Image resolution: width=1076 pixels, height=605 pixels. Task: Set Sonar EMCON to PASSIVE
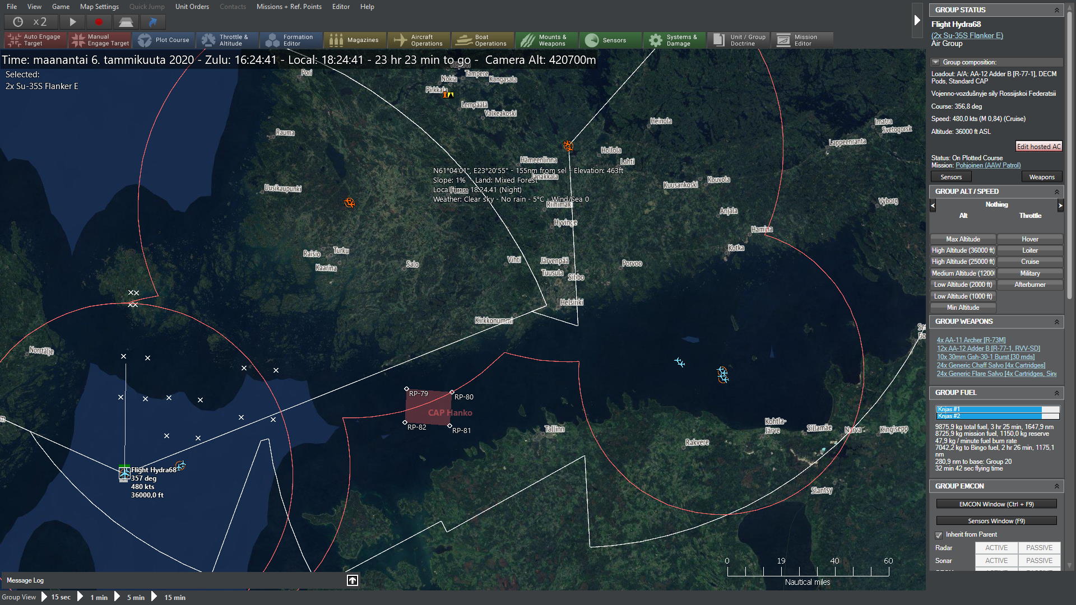tap(1039, 561)
